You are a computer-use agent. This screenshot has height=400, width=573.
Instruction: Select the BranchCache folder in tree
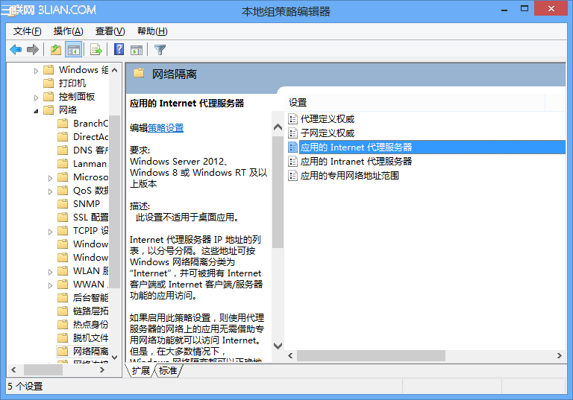click(90, 124)
